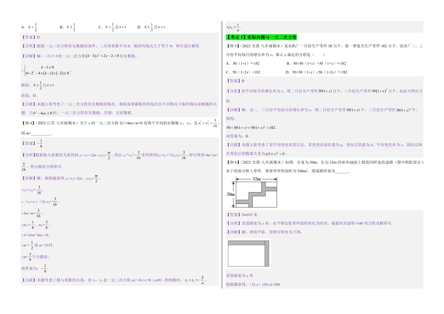This screenshot has width=444, height=314.
Task: Click the equation 50+50(1+x)+50(1+x)²=182 below 则得
Action: (251, 128)
